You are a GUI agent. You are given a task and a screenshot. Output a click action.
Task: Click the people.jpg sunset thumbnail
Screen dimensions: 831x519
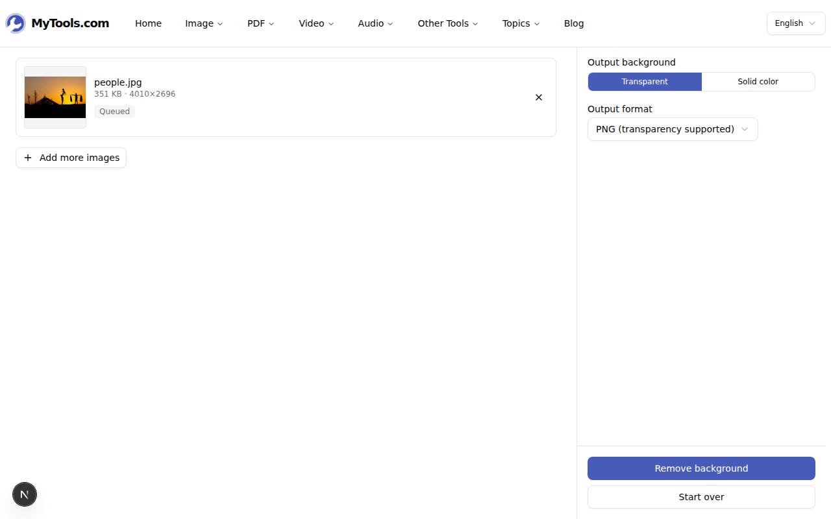(x=55, y=97)
